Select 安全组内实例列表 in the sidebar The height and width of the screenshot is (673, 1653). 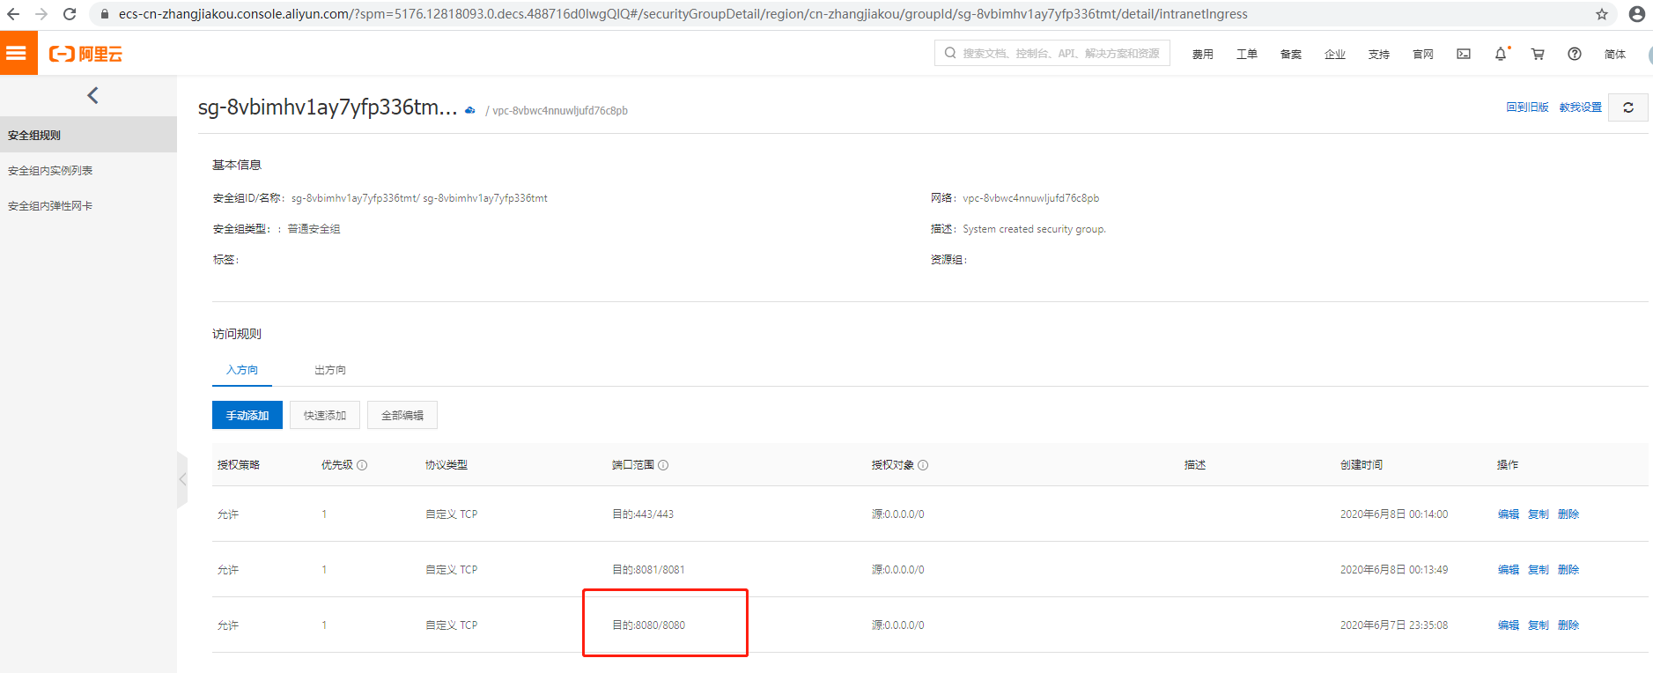88,170
